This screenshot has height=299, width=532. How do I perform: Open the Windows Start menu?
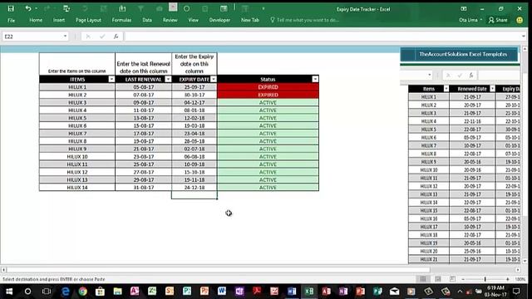9,292
